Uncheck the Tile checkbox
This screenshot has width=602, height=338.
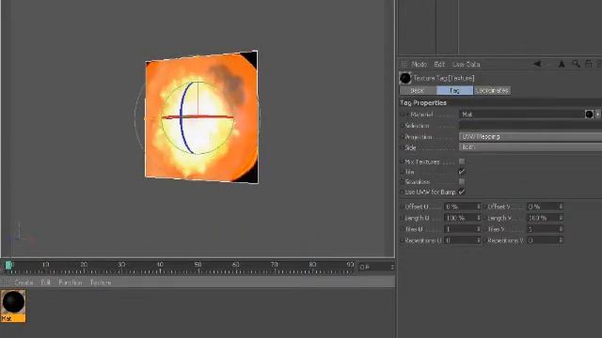pos(462,171)
